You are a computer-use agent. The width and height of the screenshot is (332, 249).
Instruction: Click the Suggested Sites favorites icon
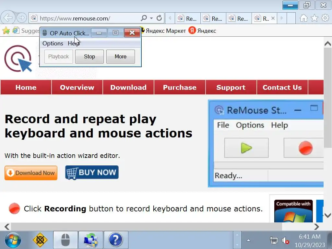[16, 30]
